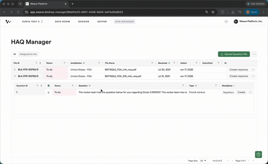Open a new browser tab

click(72, 4)
